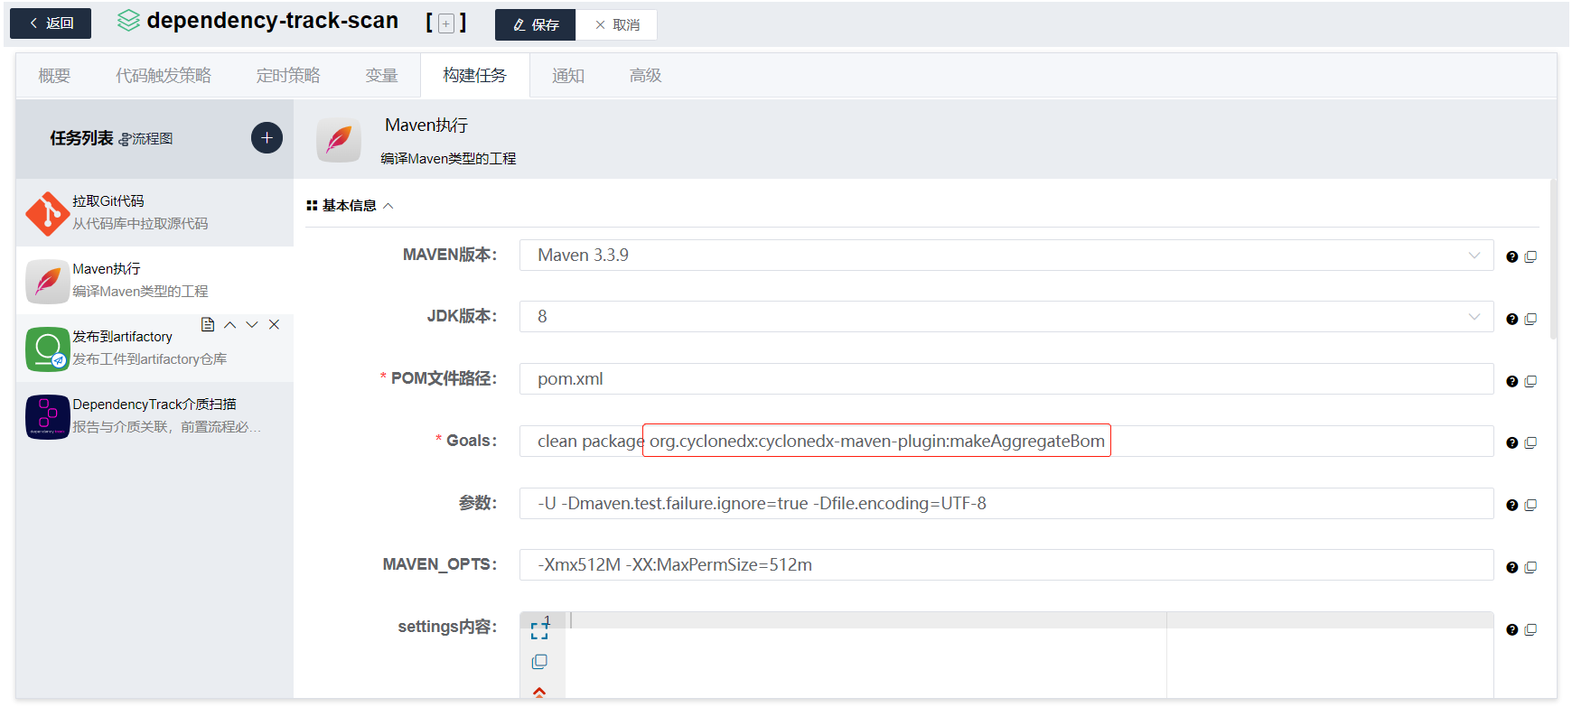Switch to the 变量 tab

coord(381,76)
